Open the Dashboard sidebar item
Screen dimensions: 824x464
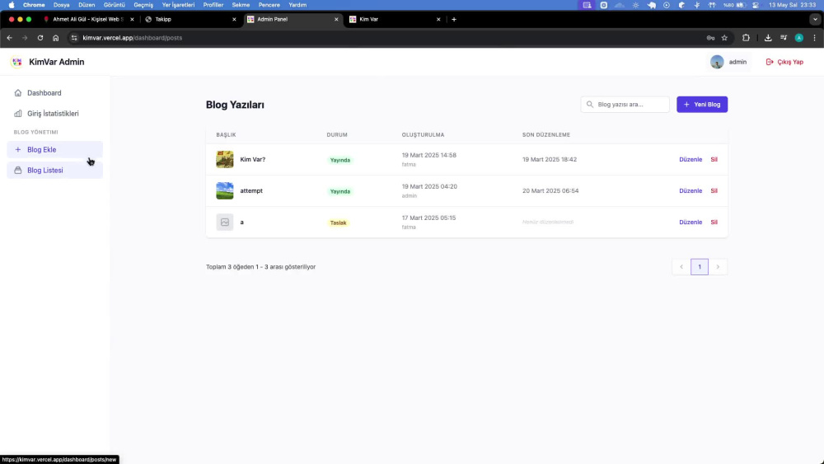[x=54, y=93]
